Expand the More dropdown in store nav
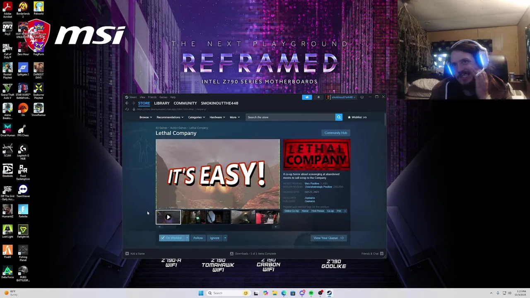 point(234,117)
